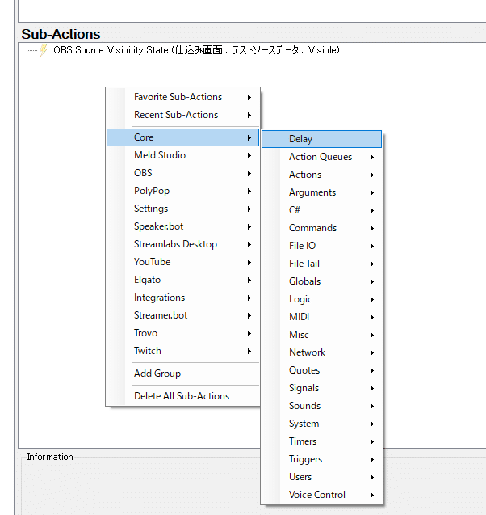Open the OBS sub-actions menu
Image resolution: width=486 pixels, height=515 pixels.
click(182, 173)
